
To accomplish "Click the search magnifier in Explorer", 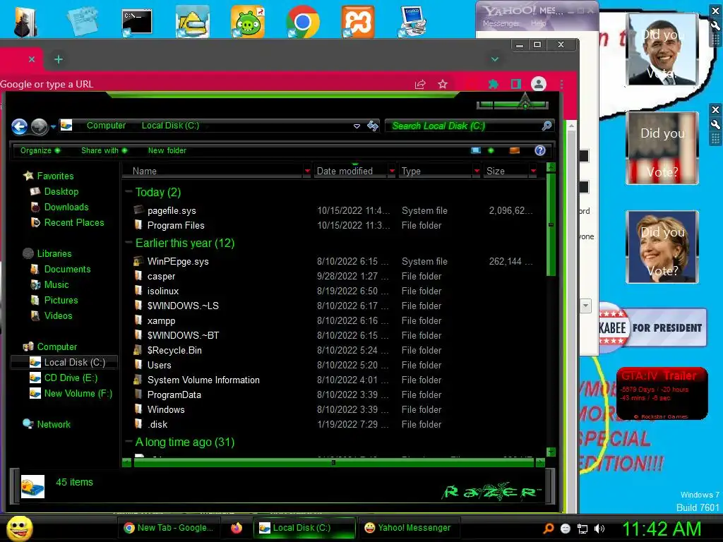I will tap(547, 126).
